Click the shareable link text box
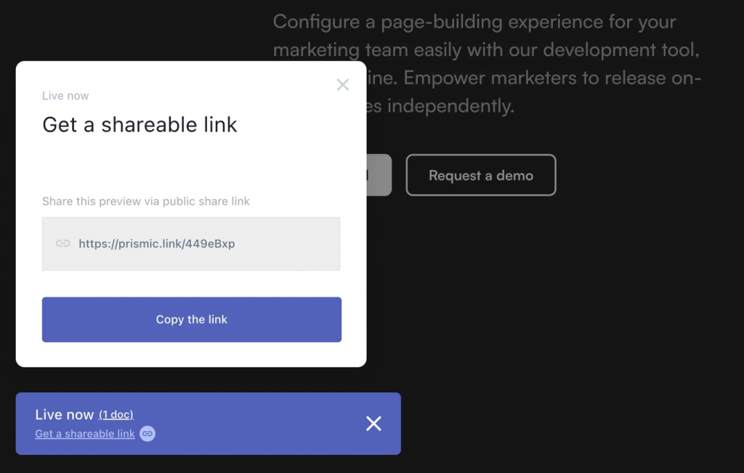Viewport: 744px width, 473px height. pos(191,243)
